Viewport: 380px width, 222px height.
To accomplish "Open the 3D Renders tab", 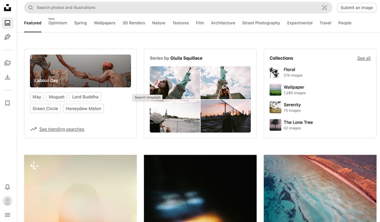I will (134, 23).
